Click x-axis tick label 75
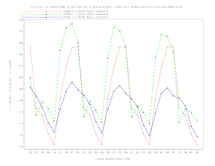 [x=179, y=152]
